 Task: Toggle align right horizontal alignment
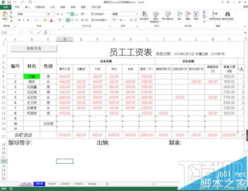pos(76,20)
